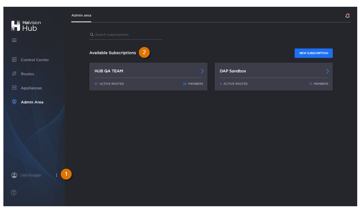Click the Admin Area shield icon

coord(14,102)
